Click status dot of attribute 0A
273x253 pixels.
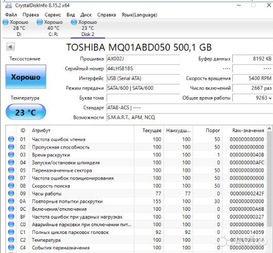tap(11, 201)
